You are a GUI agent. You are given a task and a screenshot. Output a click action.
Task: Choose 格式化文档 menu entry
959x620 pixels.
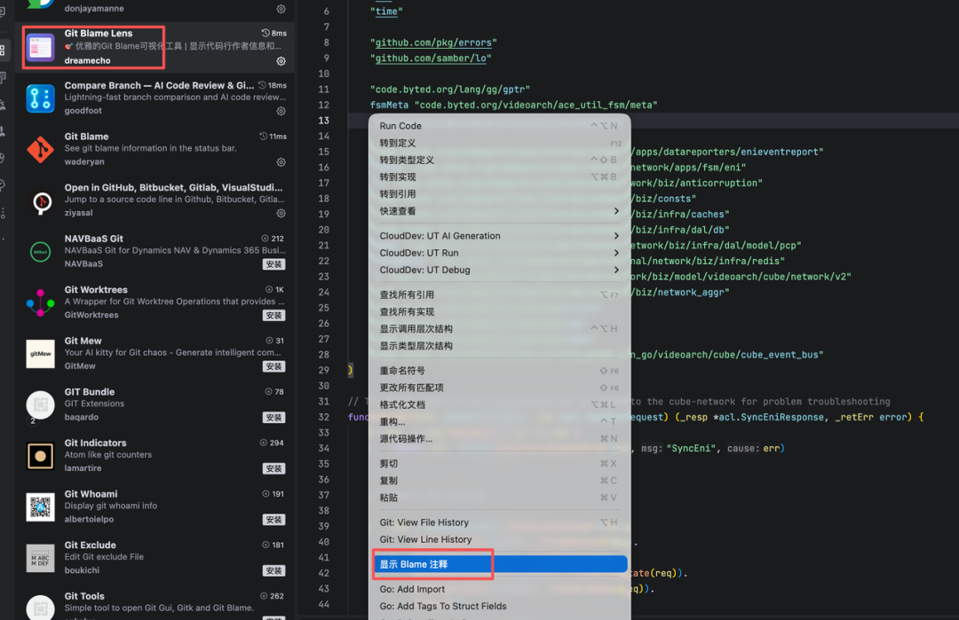[x=500, y=405]
